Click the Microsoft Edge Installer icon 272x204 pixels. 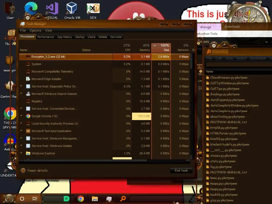tap(28, 79)
